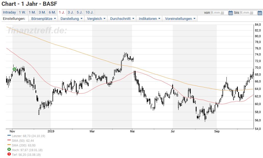
Task: Expand the Darstellung dropdown
Action: [71, 18]
